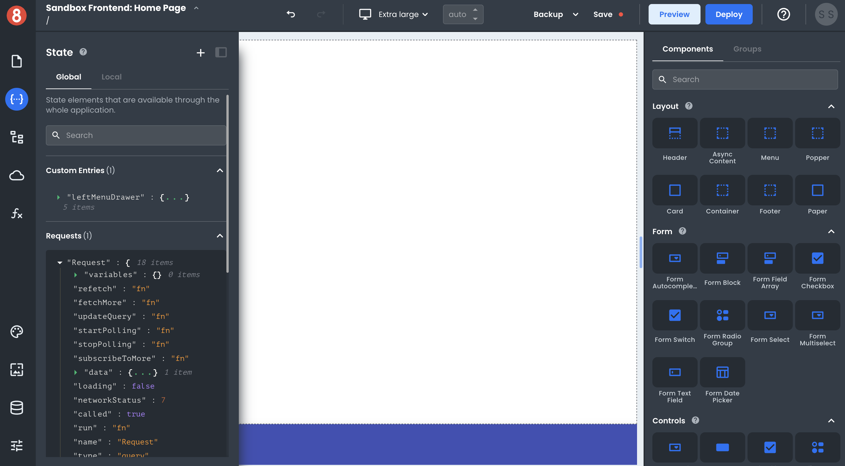Switch to the Local state tab
The image size is (845, 466).
(x=111, y=77)
